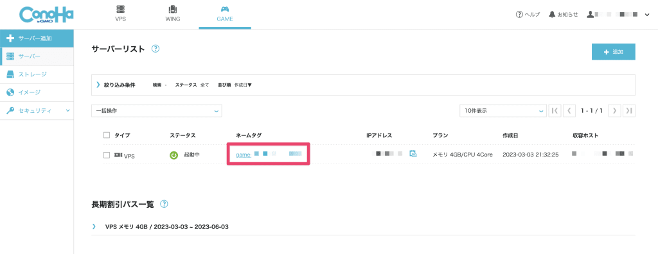
Task: Click the セキュリティ sidebar key icon
Action: pyautogui.click(x=11, y=111)
